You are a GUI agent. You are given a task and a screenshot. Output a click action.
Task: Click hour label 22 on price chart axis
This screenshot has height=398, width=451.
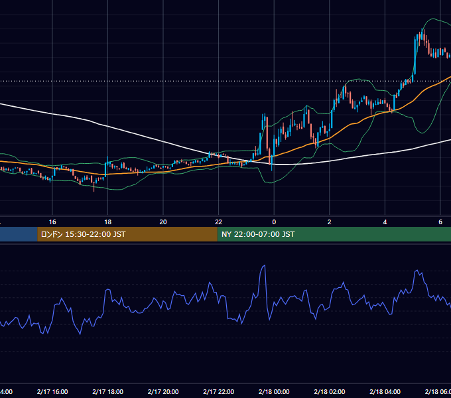219,222
